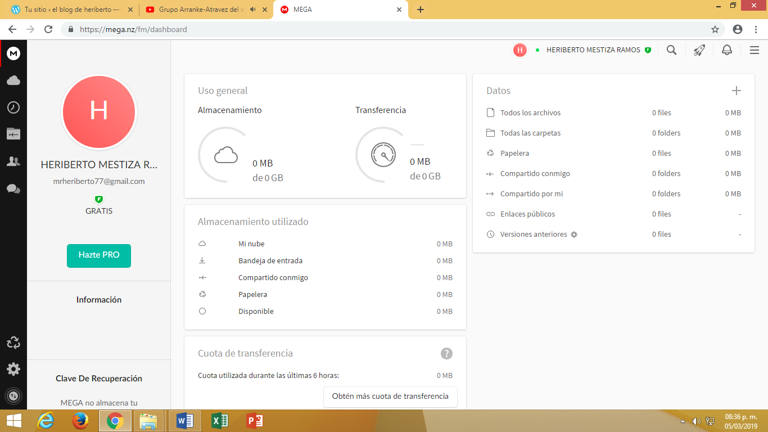Expand Datos panel with the plus icon

pos(737,91)
